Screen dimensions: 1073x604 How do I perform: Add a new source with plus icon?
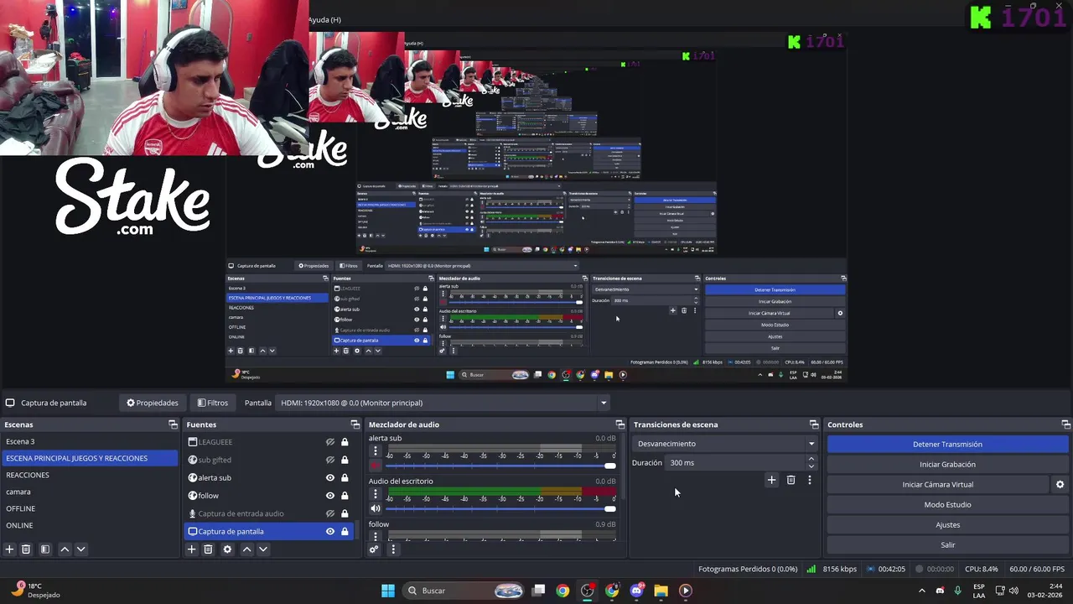[192, 549]
